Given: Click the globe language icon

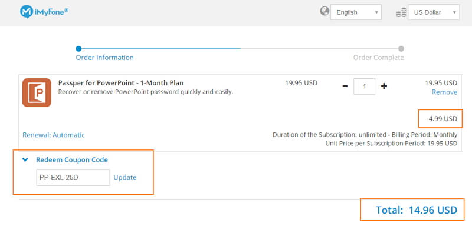Looking at the screenshot, I should tap(324, 11).
